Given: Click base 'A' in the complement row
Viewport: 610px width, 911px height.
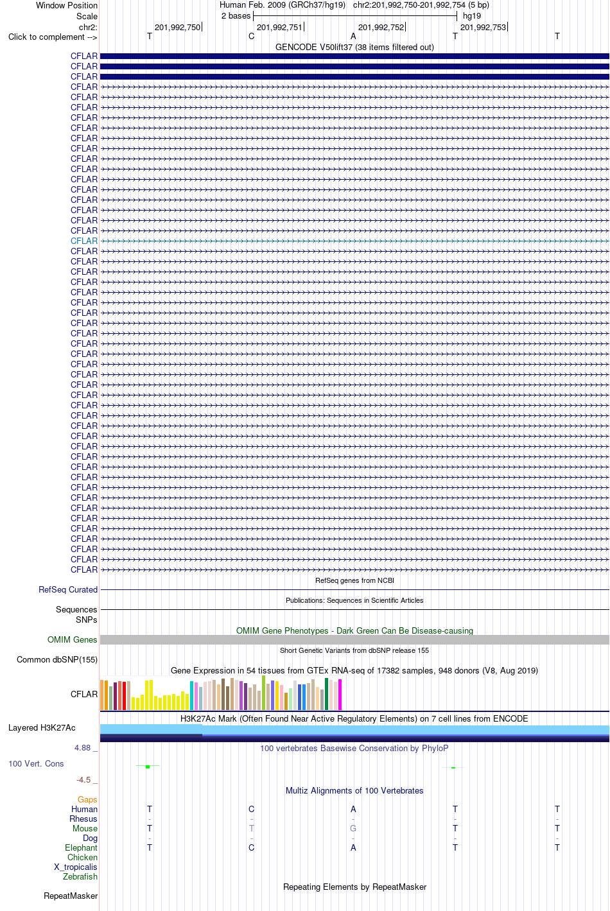Looking at the screenshot, I should point(353,37).
